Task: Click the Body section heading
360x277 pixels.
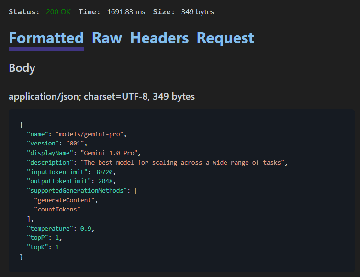Action: coord(22,68)
